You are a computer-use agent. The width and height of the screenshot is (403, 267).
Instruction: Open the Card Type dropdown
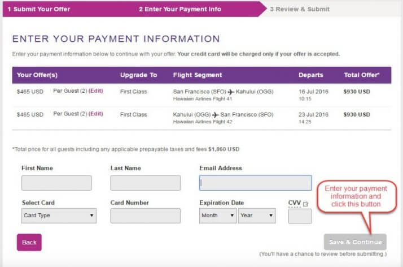pos(59,216)
